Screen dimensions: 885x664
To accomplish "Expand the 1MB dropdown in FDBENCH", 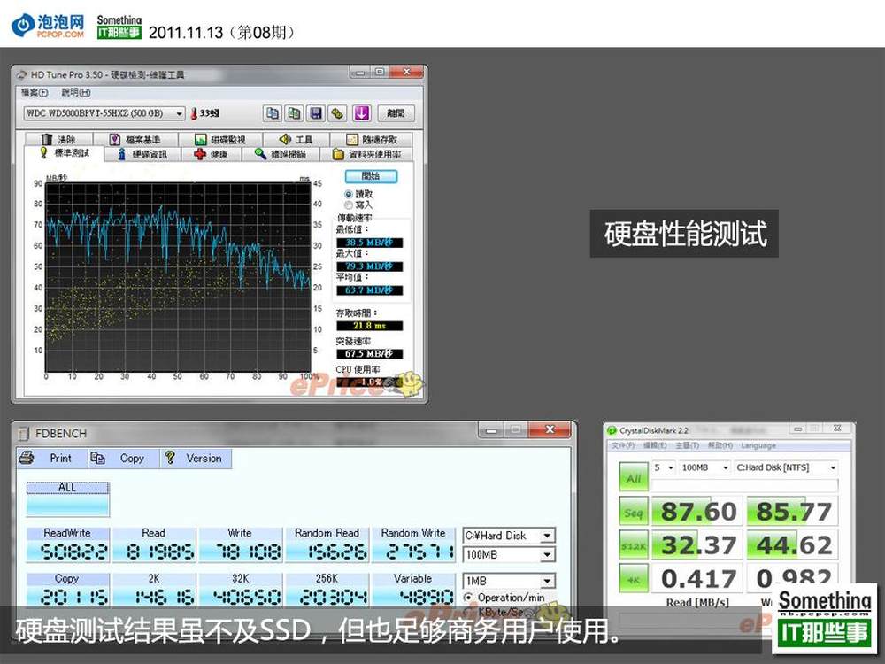I will (x=547, y=581).
